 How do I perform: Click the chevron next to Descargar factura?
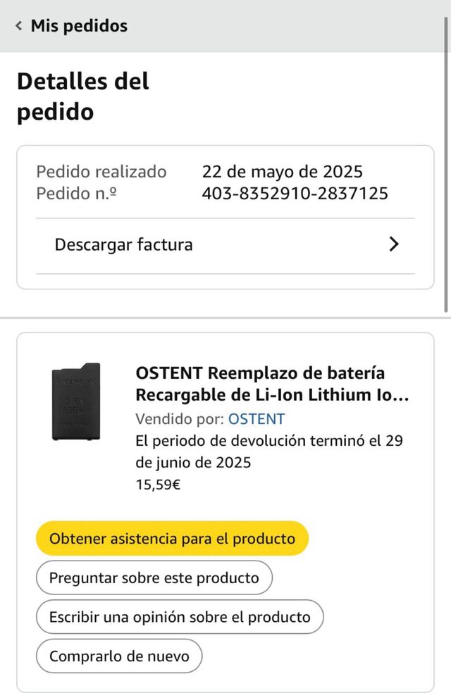[394, 244]
